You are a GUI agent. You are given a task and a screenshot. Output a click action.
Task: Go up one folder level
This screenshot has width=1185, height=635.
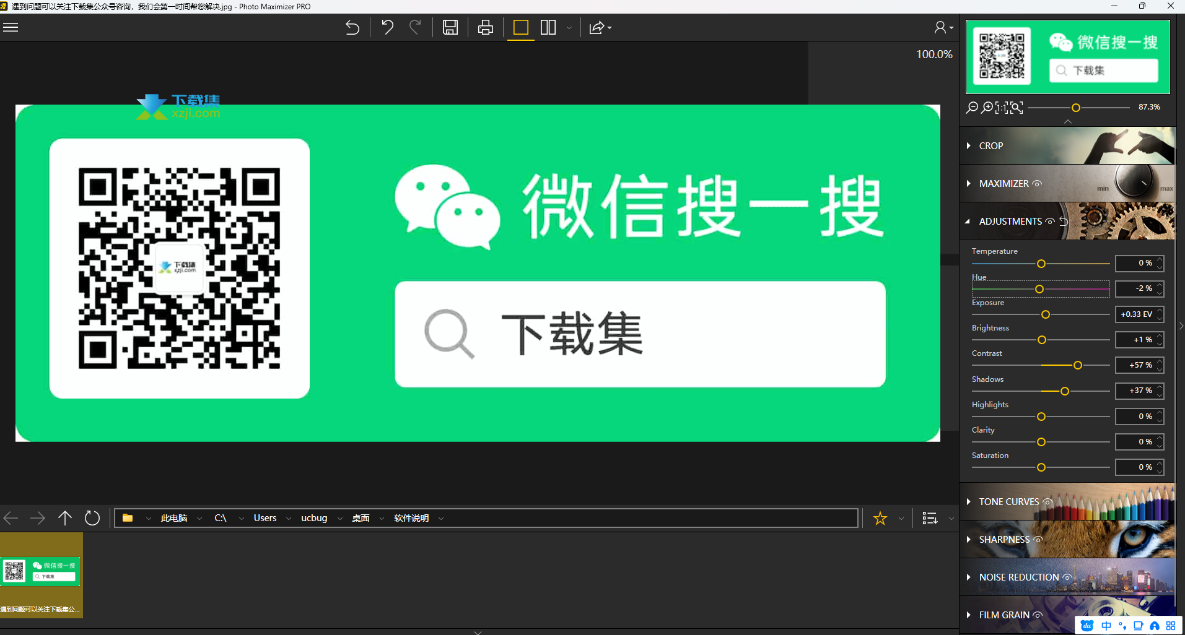[65, 518]
